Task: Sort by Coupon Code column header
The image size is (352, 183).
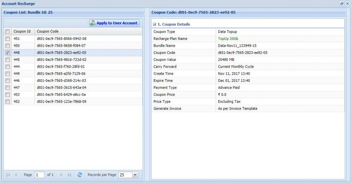Action: point(48,31)
